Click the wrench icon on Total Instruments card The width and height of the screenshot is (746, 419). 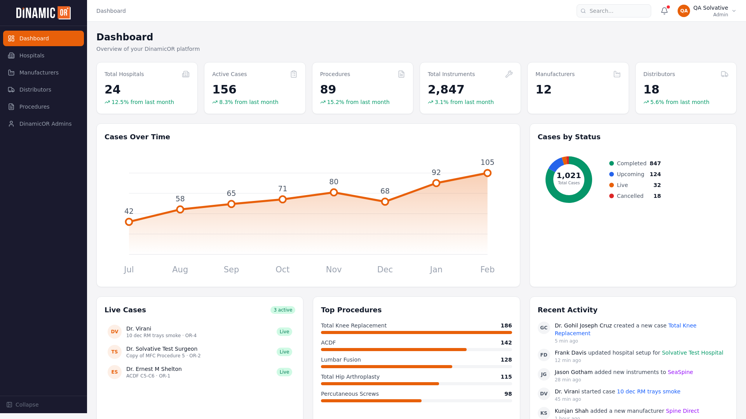(x=509, y=74)
